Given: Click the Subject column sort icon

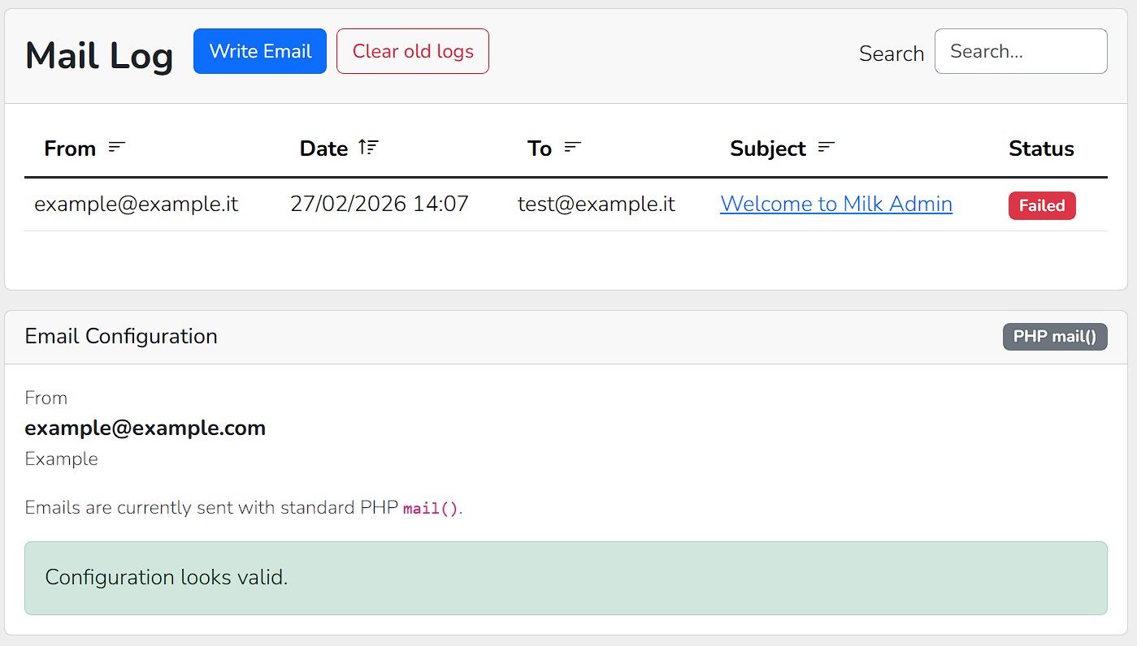Looking at the screenshot, I should (827, 148).
